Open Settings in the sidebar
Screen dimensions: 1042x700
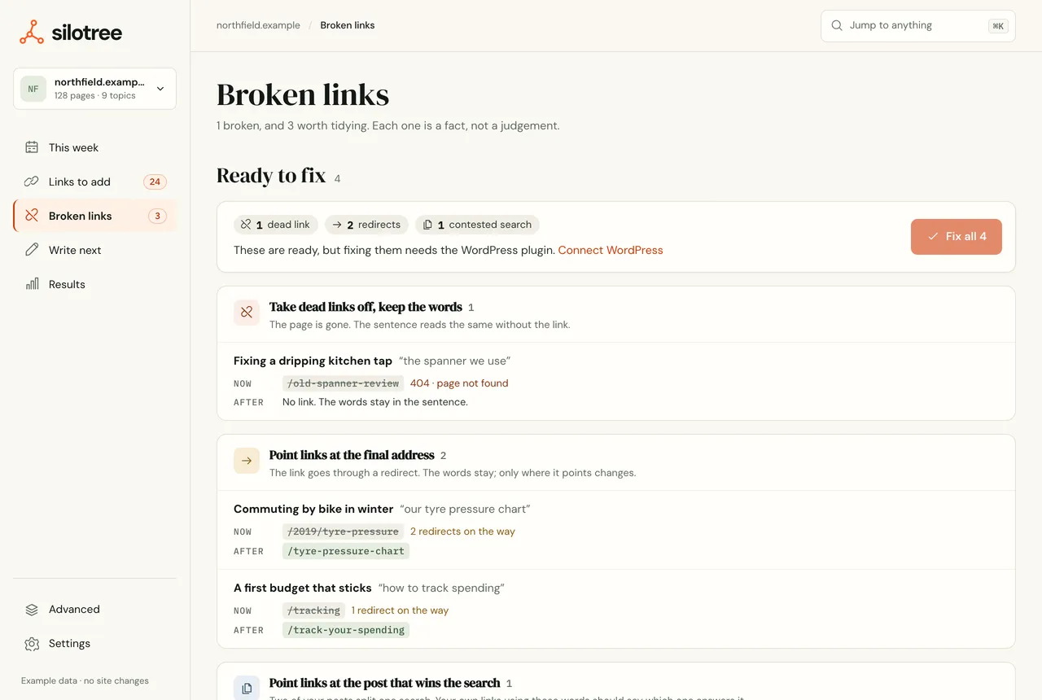pos(94,643)
